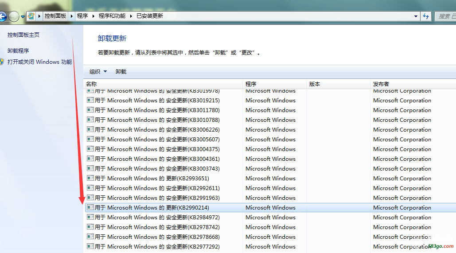456x253 pixels.
Task: Sort by 程序 column header
Action: tap(275, 84)
